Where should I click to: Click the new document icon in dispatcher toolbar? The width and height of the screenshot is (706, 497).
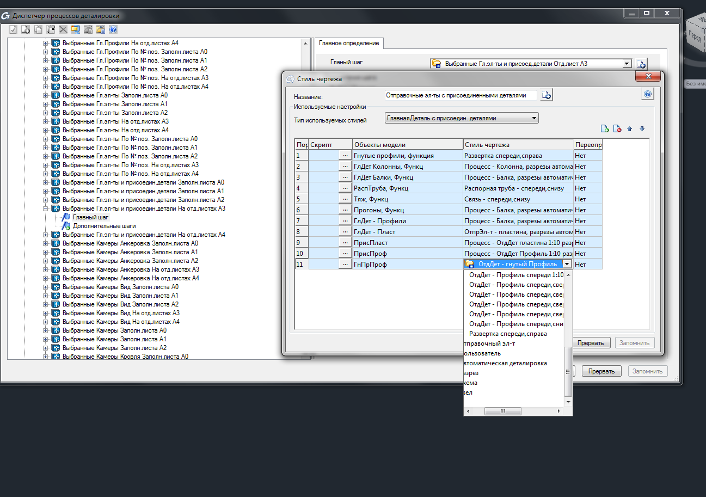point(26,30)
